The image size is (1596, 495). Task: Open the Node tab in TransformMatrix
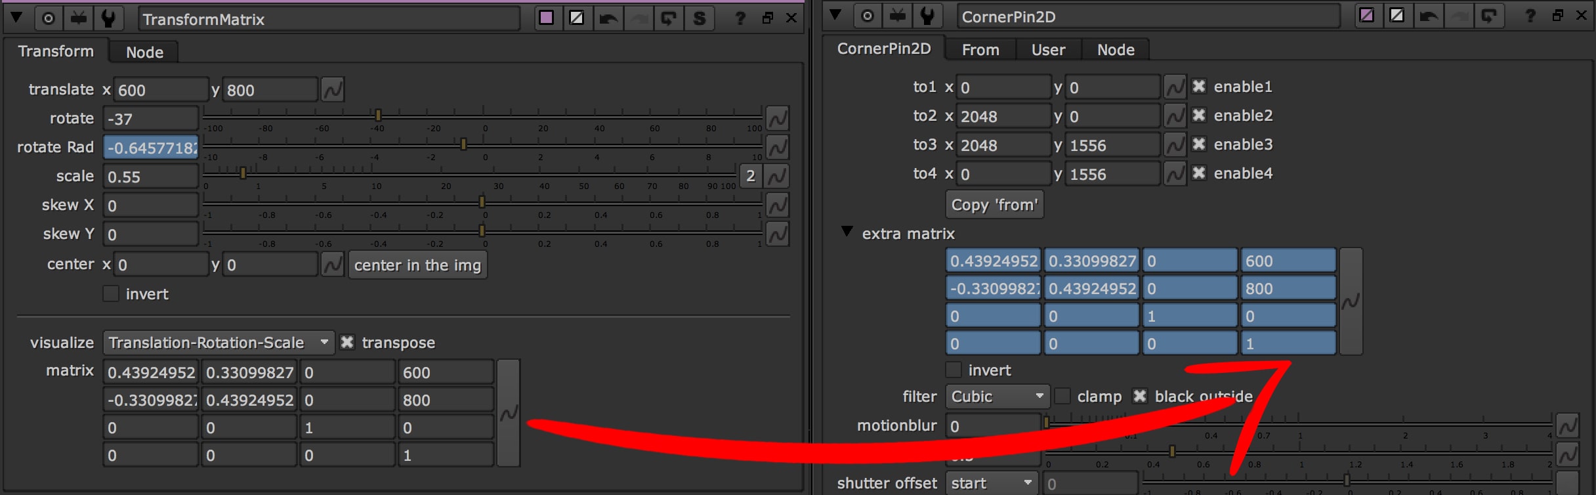(144, 53)
